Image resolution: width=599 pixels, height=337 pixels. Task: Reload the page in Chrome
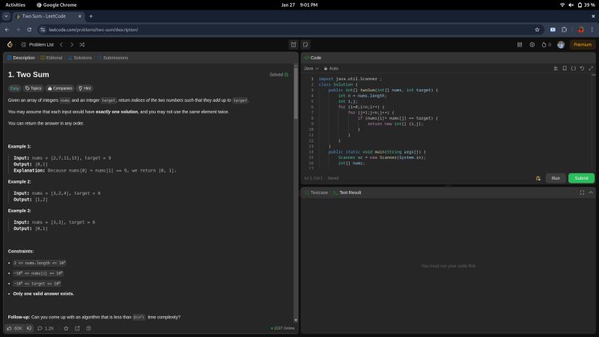(29, 30)
